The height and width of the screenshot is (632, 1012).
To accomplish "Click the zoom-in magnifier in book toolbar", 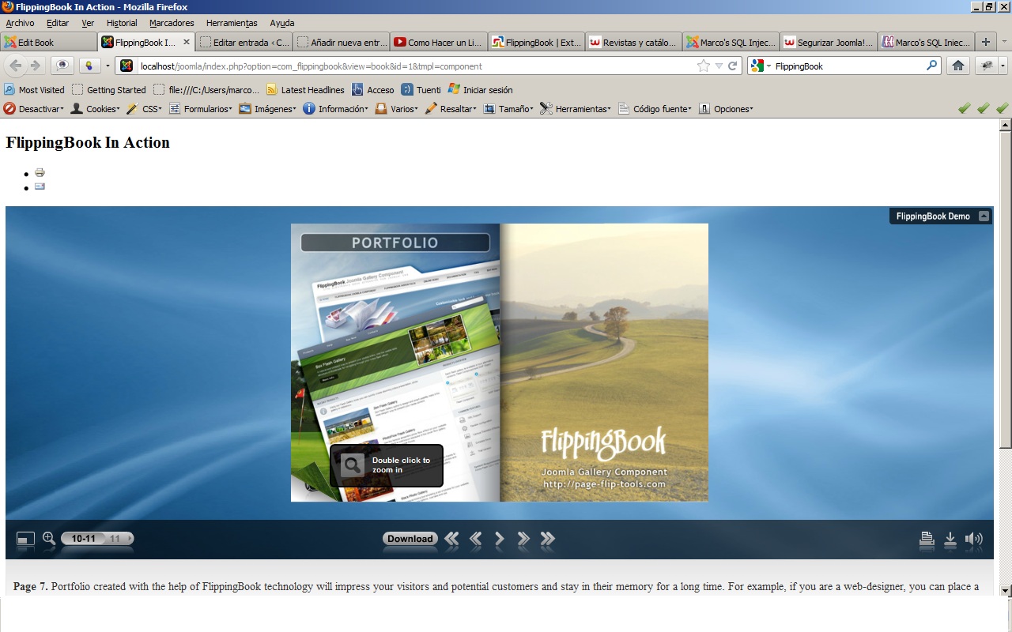I will click(x=48, y=538).
